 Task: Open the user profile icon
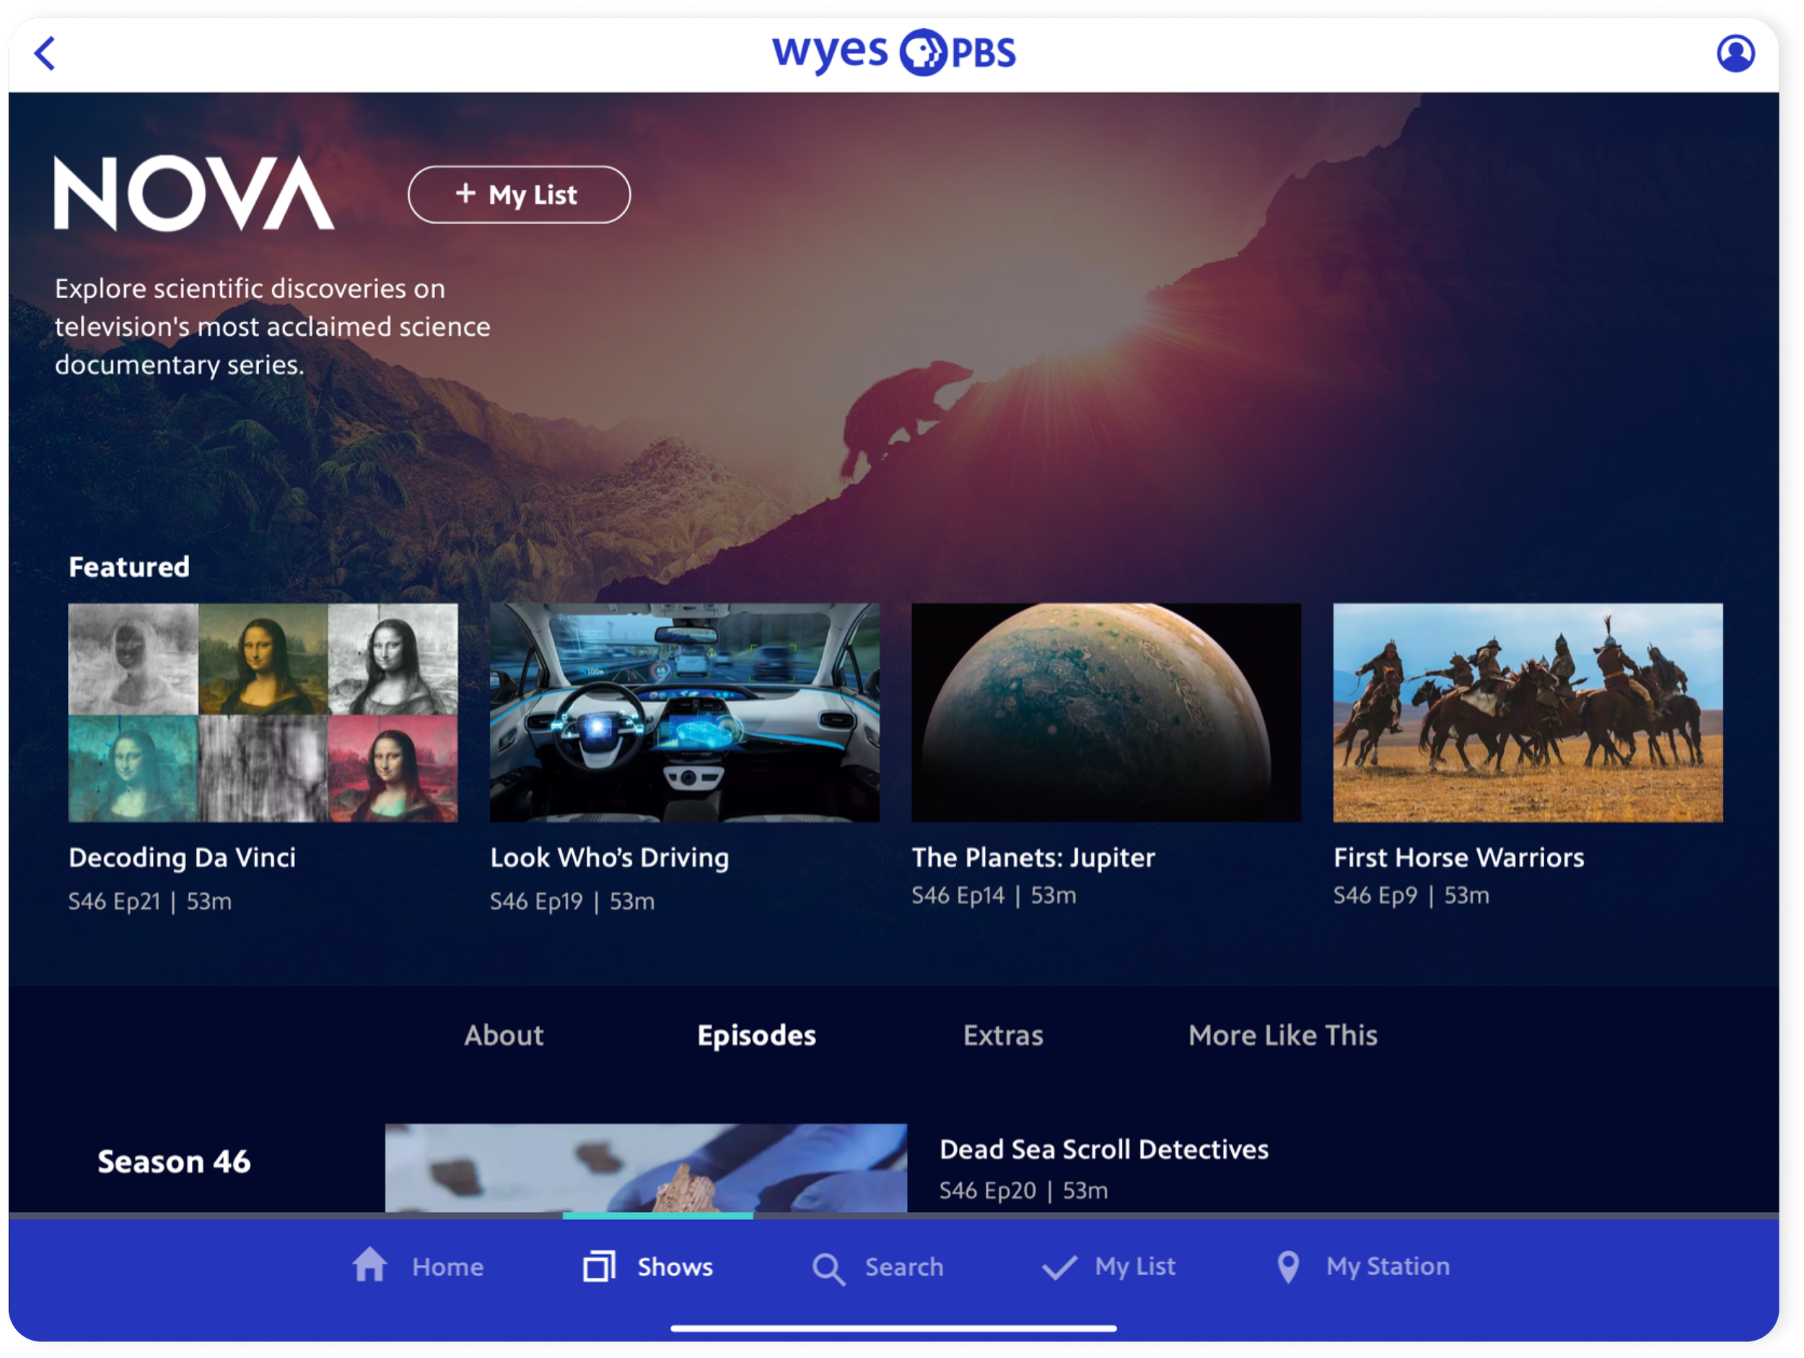[x=1735, y=54]
